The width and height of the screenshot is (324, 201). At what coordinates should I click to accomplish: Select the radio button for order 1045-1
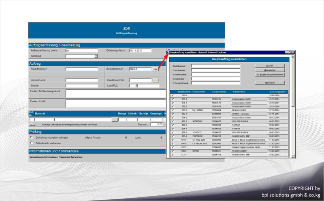tap(173, 144)
